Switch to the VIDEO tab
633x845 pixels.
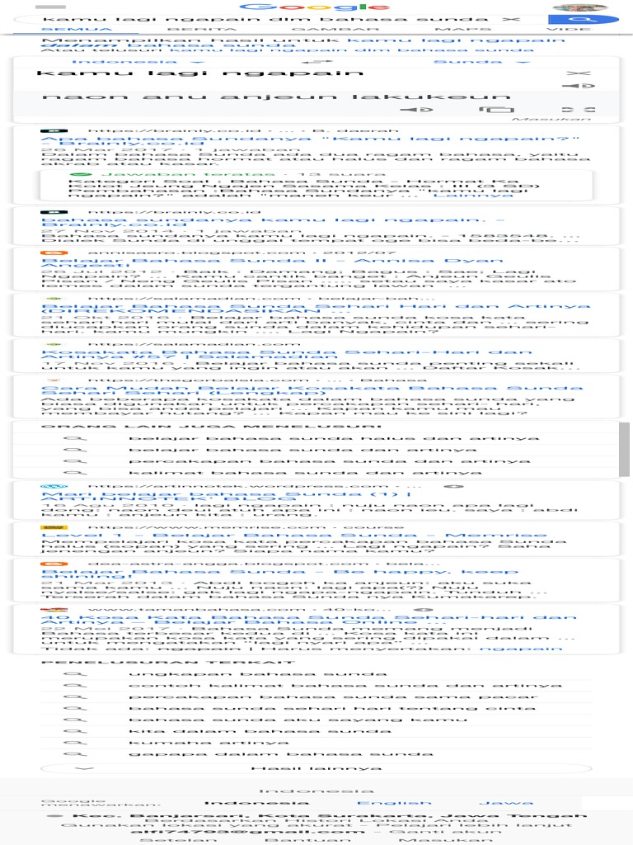[x=570, y=29]
